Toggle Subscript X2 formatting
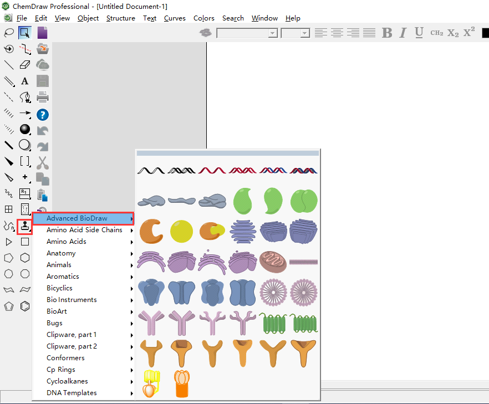Screen dimensions: 489x404 (x=453, y=33)
